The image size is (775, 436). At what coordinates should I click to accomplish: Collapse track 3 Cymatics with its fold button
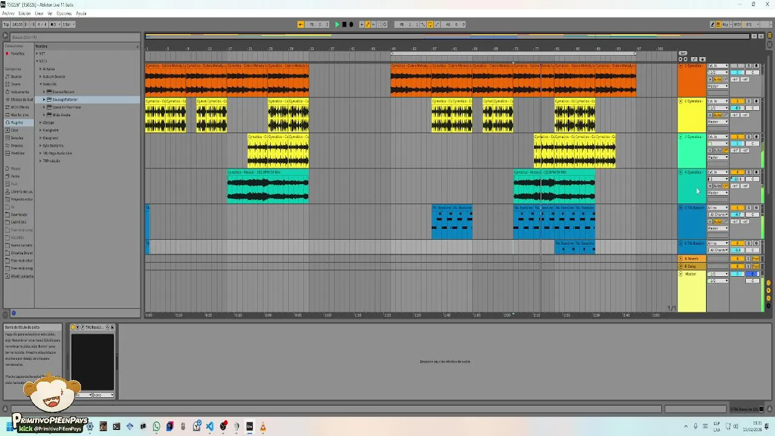coord(681,137)
